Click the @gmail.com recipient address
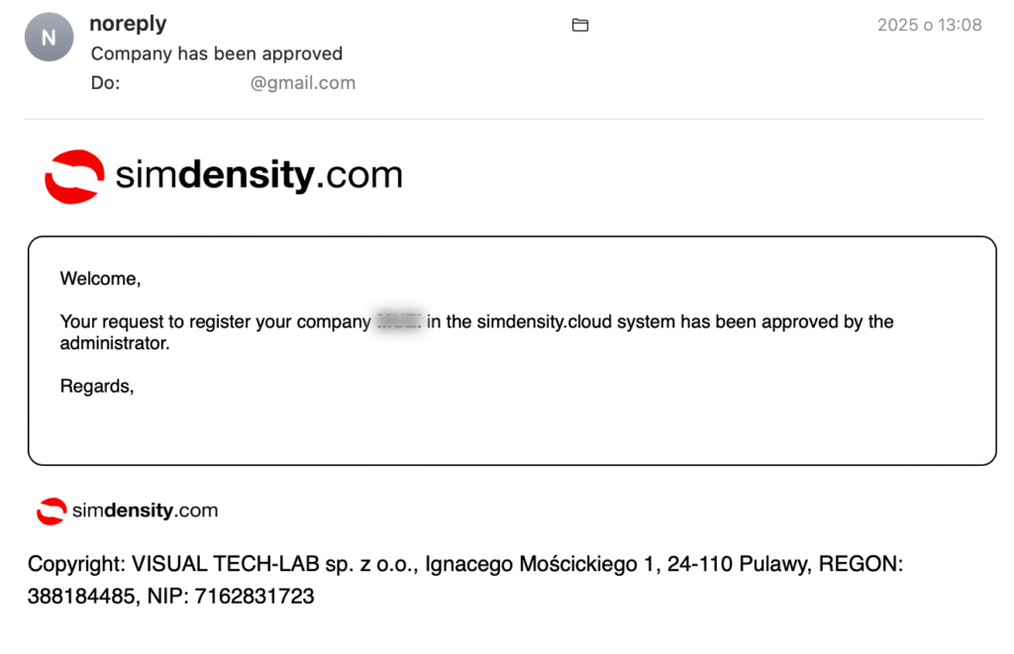Viewport: 1014px width, 654px height. pyautogui.click(x=302, y=83)
